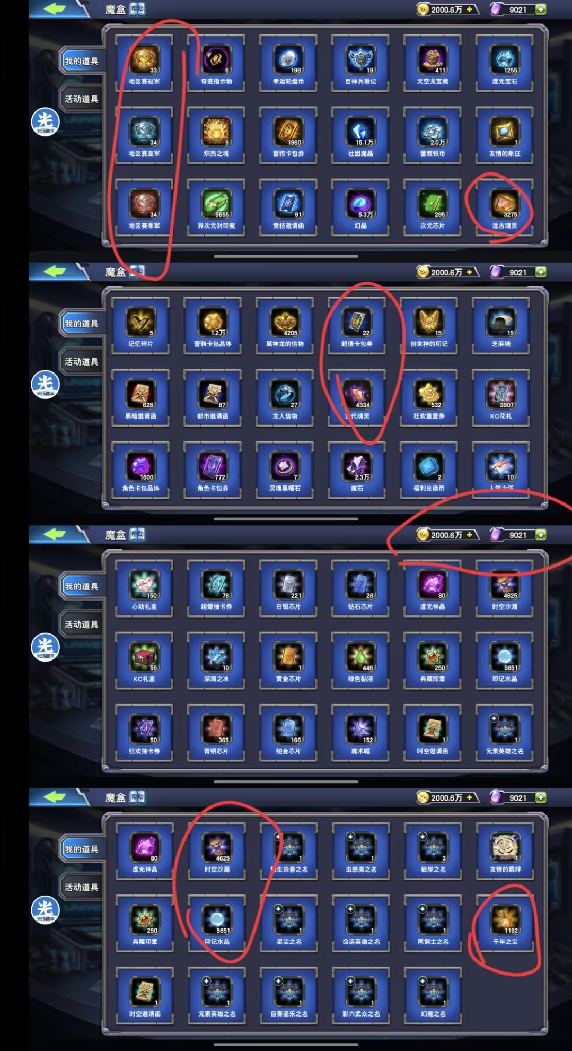572x1051 pixels.
Task: Select the 地区赛冠军 trophy item
Action: point(144,63)
